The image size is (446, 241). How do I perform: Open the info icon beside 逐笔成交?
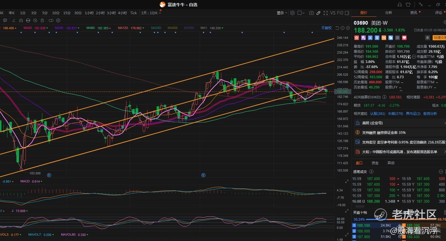point(371,172)
